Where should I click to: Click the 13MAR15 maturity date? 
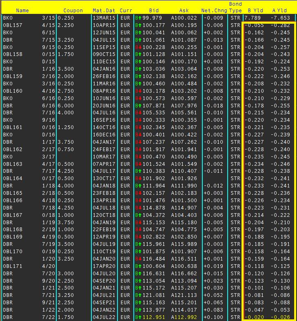(104, 18)
